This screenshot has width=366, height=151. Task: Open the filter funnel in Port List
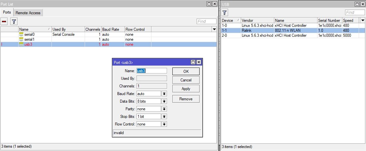[x=14, y=22]
